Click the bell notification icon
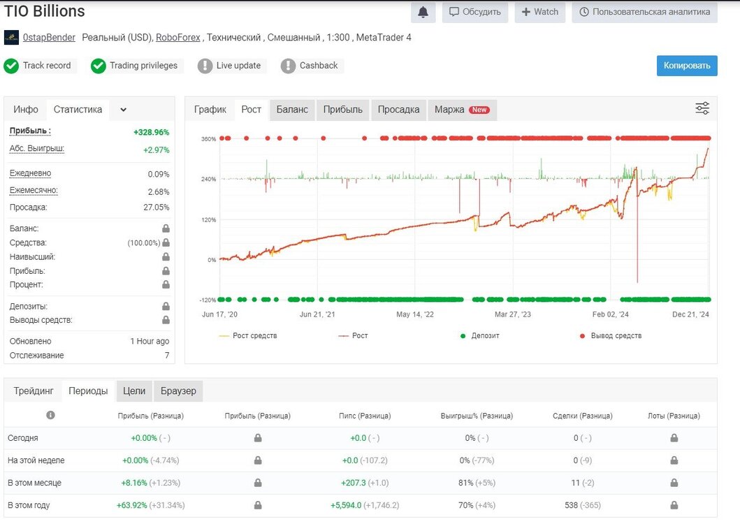Image resolution: width=740 pixels, height=524 pixels. coord(423,13)
